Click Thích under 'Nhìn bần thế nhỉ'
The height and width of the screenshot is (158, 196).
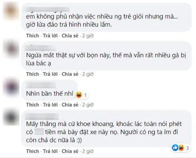coord(32,105)
